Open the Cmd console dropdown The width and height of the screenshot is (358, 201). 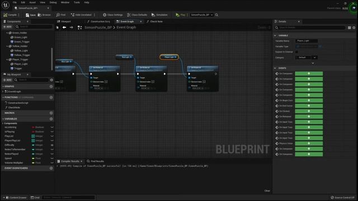(35, 198)
